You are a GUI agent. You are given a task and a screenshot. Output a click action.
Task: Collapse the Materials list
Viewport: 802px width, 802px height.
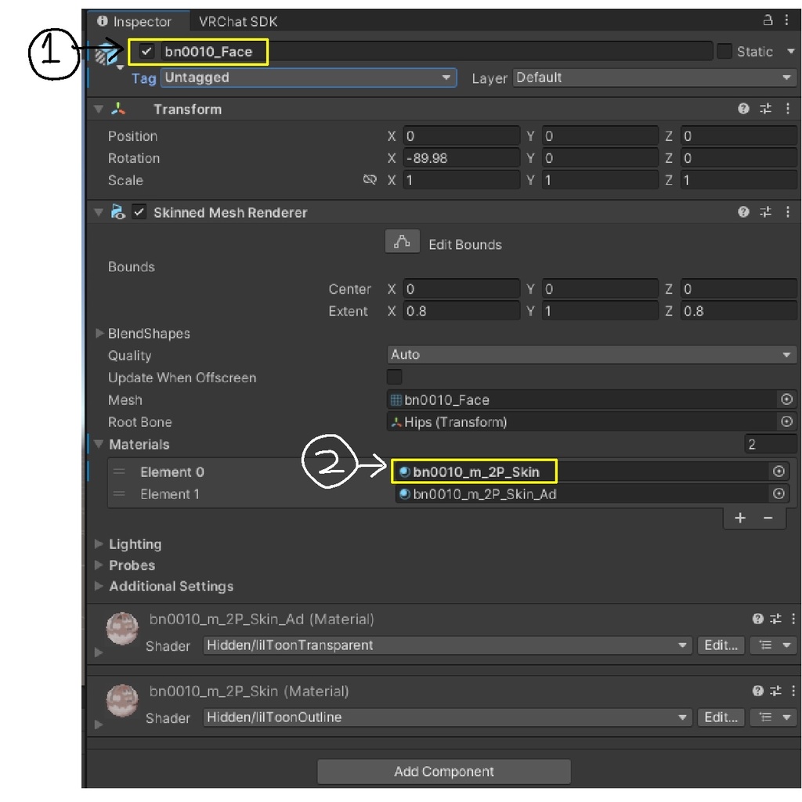click(99, 444)
